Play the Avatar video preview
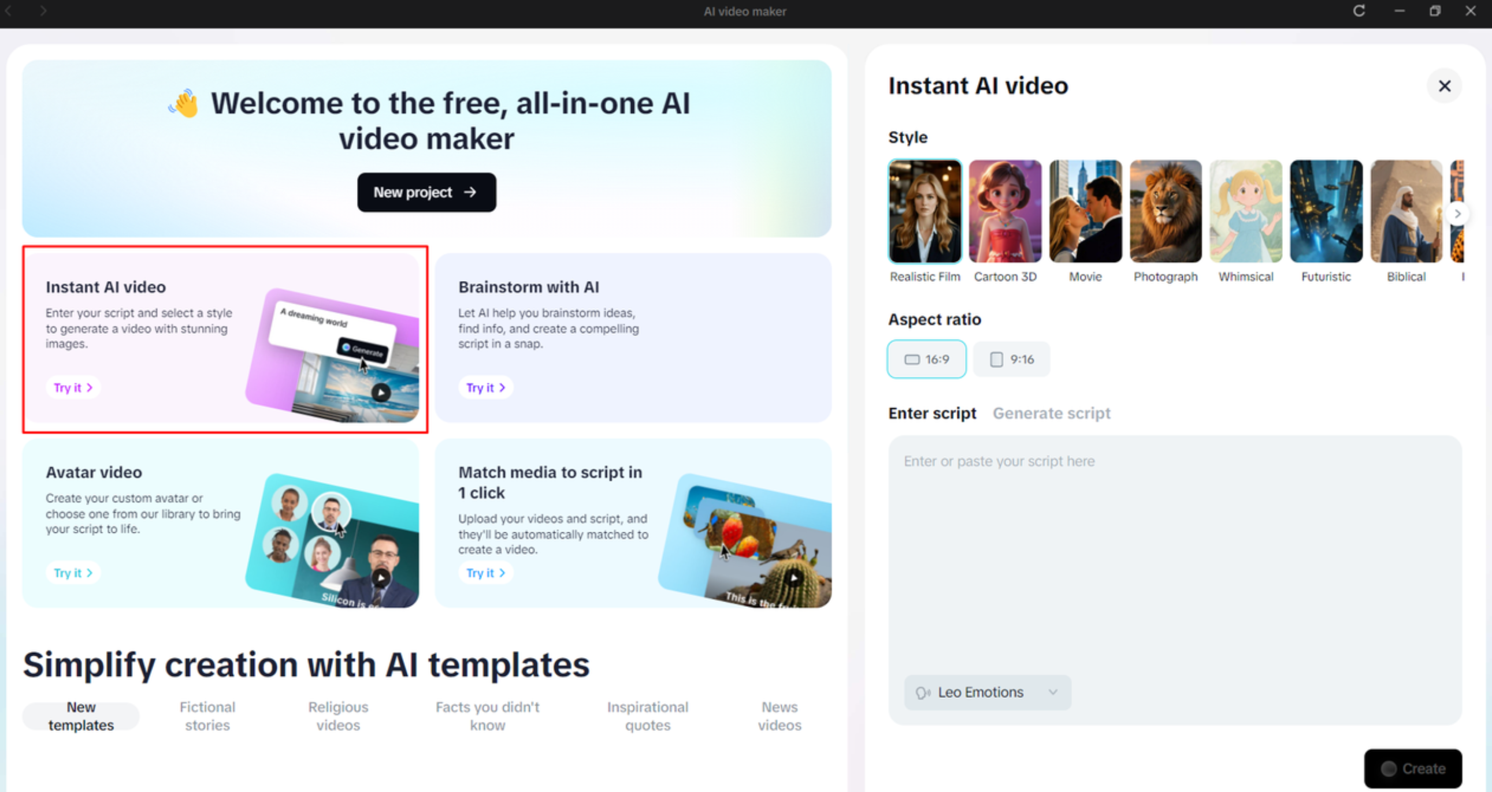 (381, 576)
